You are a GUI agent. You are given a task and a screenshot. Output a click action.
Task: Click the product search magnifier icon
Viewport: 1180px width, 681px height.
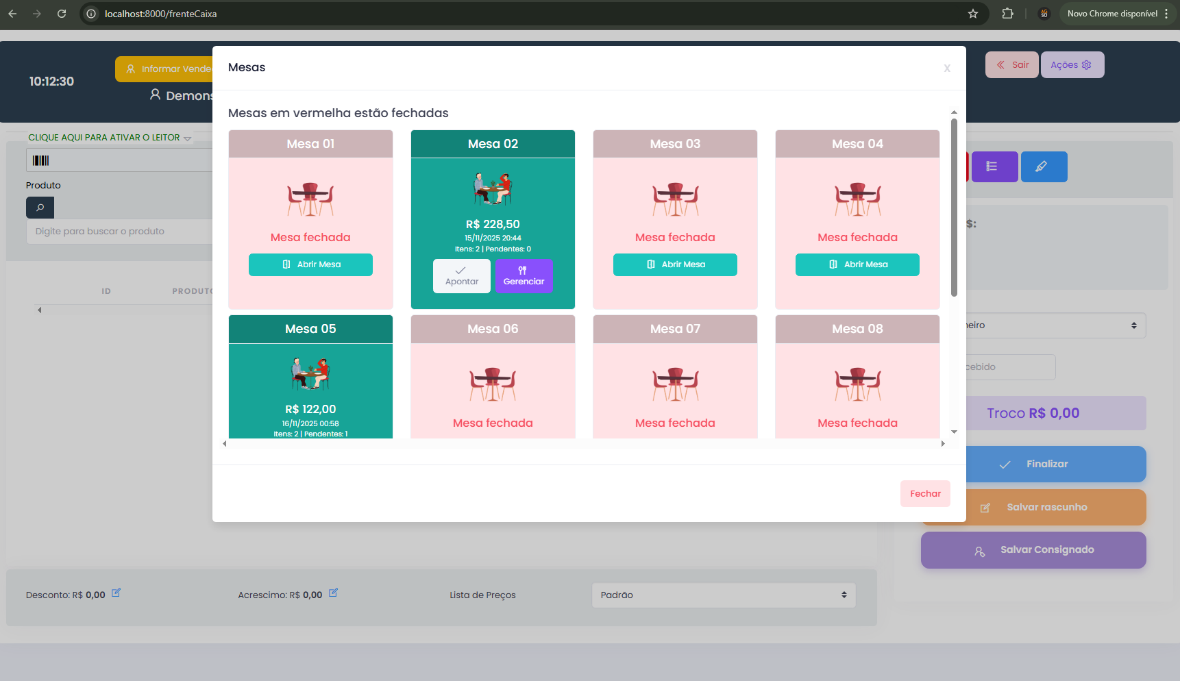click(x=40, y=208)
